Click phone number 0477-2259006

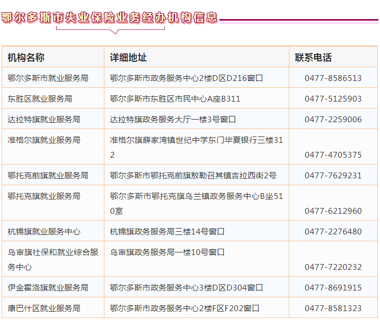[x=333, y=120]
